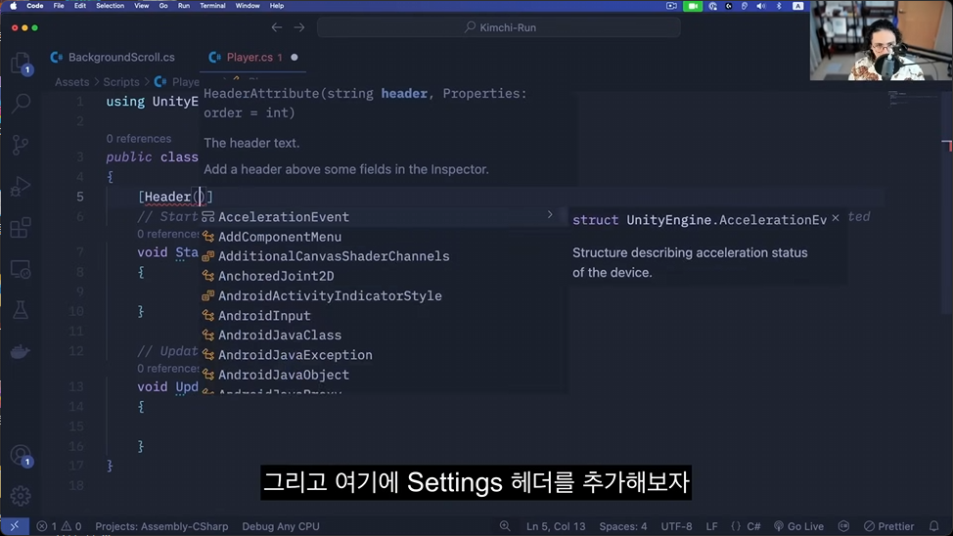Screen dimensions: 953x536
Task: Select AccelerationEvent suggestion
Action: tap(381, 217)
